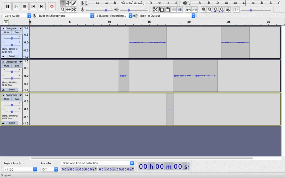Screen dimensions: 285x178
Task: Skip to start of project
Action: 33,6
